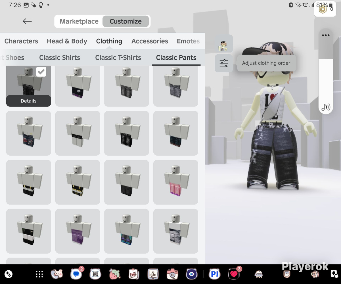Launch the PI app in taskbar

pyautogui.click(x=215, y=274)
